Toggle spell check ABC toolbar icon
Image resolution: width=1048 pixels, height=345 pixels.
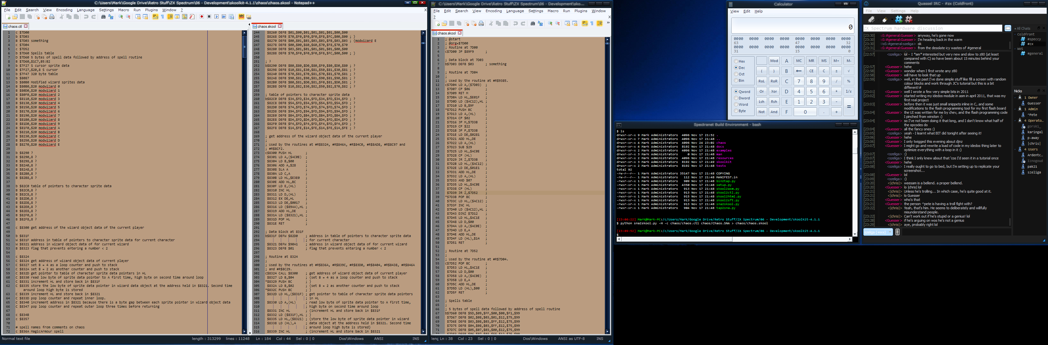[241, 17]
